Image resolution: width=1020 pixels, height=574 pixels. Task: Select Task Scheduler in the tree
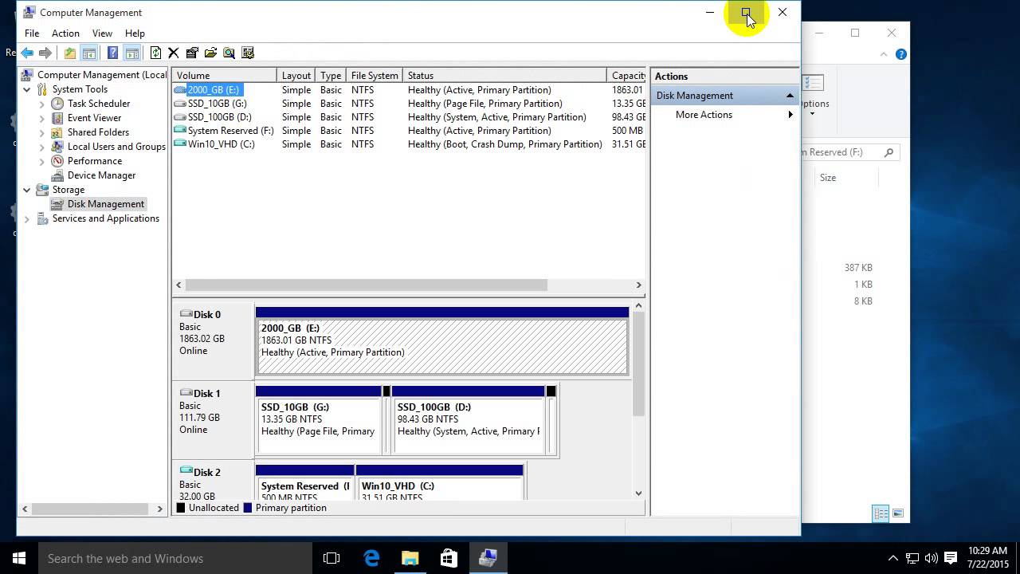[x=99, y=104]
